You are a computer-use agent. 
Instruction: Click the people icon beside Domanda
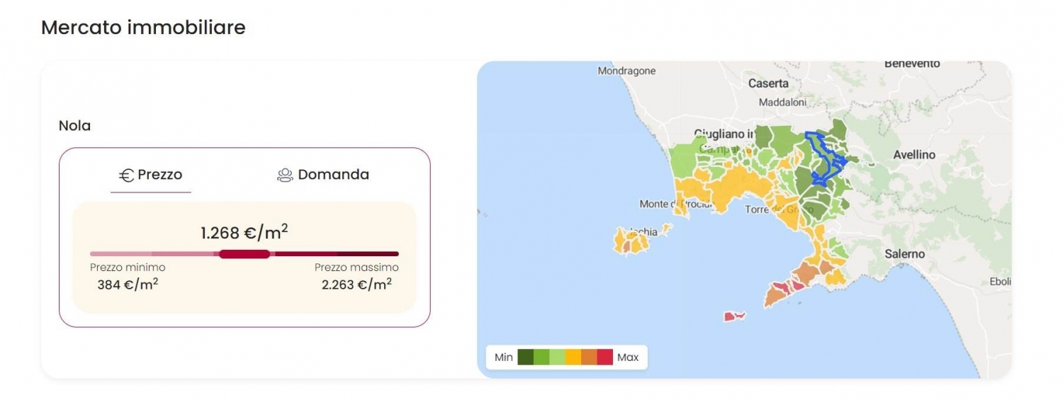[285, 176]
